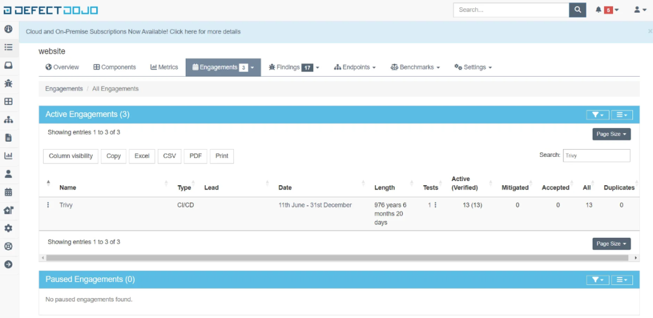This screenshot has width=653, height=318.
Task: Open the Calendar sidebar icon
Action: tap(8, 192)
